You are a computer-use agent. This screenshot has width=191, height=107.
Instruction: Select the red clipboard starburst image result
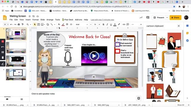(x=162, y=41)
